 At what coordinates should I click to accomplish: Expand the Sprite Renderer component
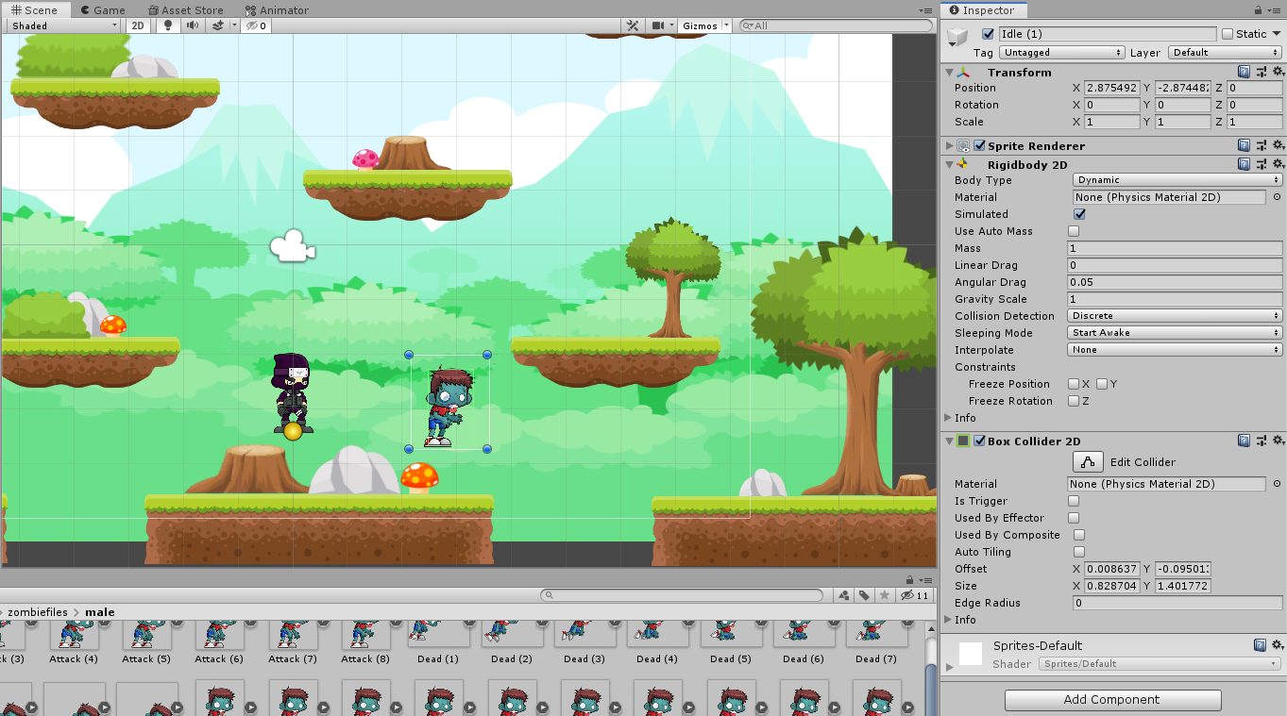pos(949,146)
